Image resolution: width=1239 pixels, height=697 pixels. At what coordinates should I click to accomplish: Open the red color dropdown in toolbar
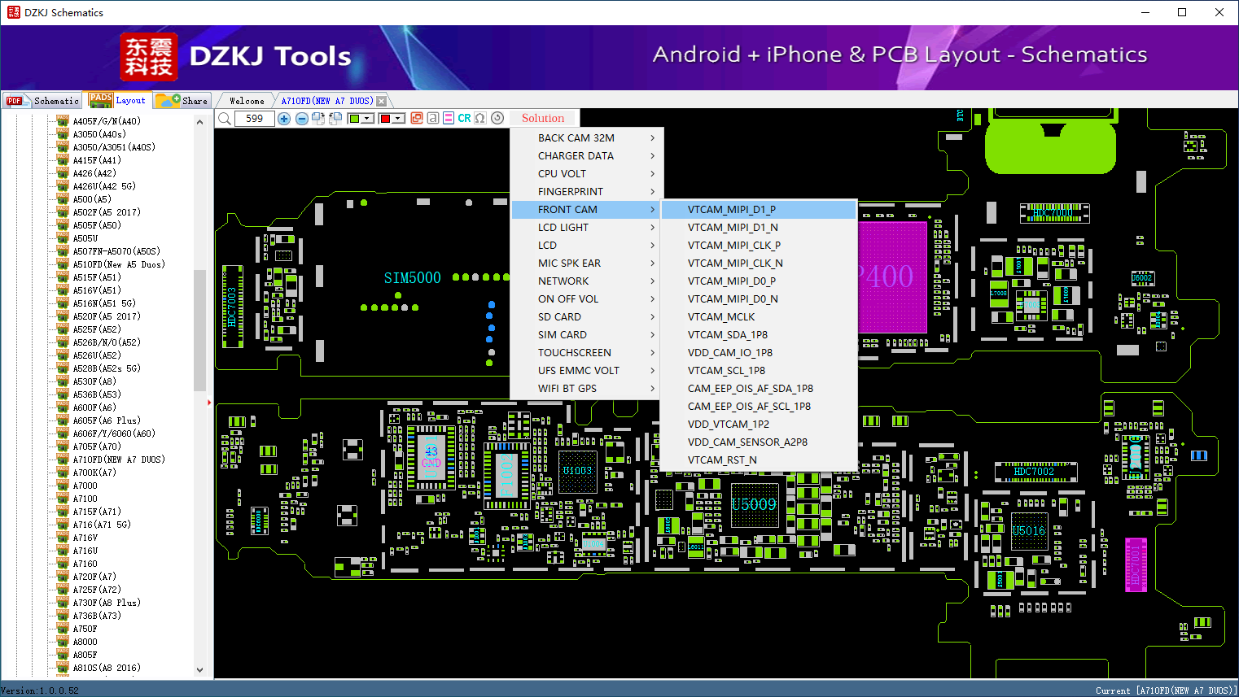click(399, 119)
